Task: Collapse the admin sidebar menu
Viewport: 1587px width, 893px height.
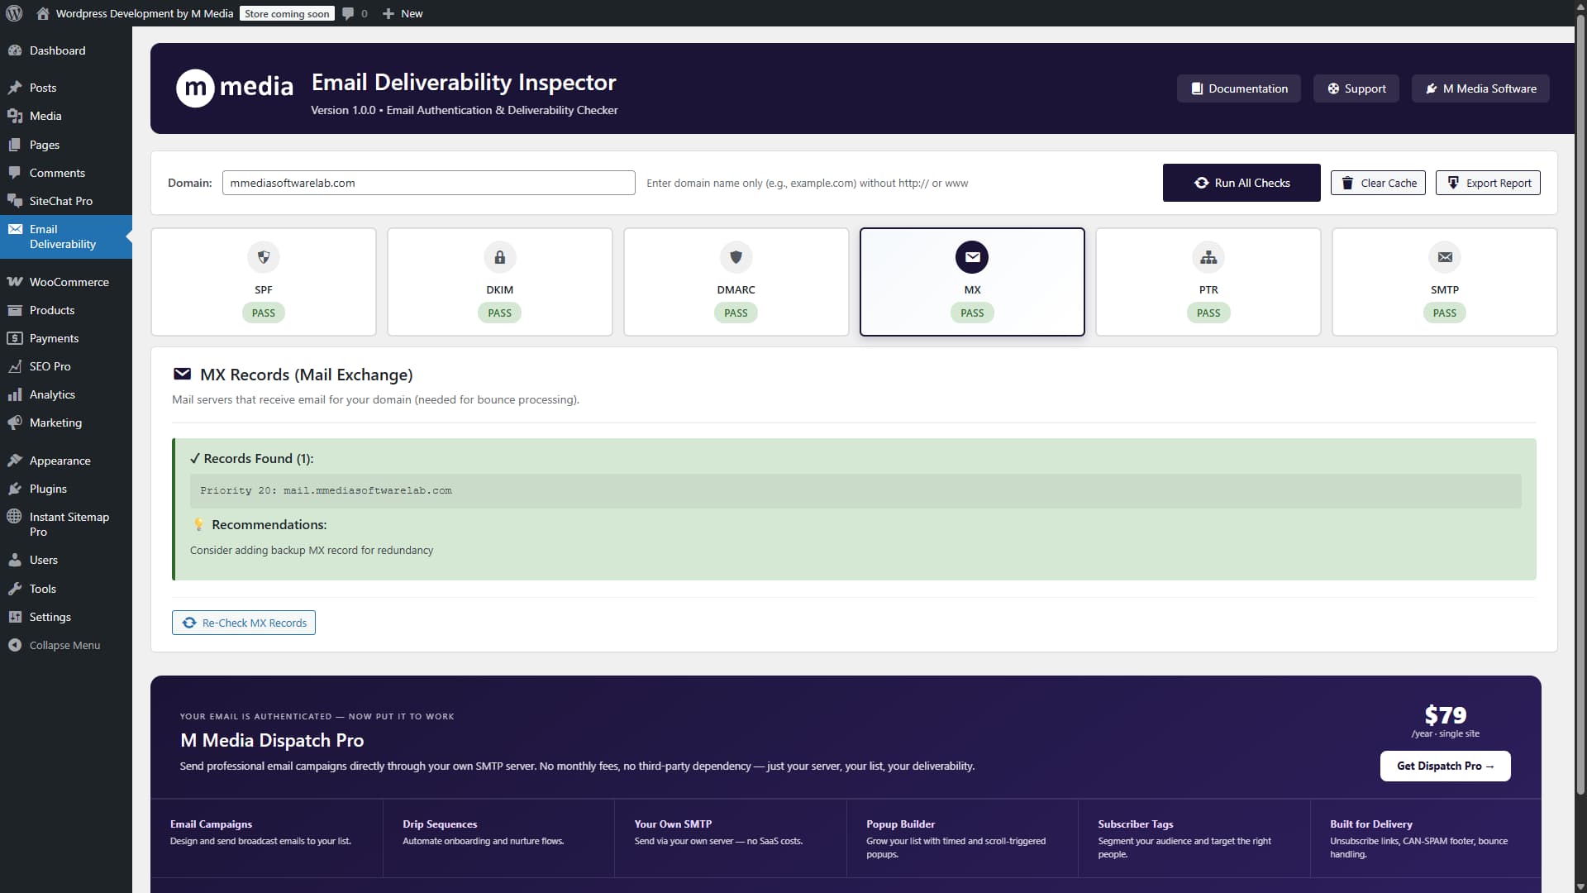Action: 55,645
